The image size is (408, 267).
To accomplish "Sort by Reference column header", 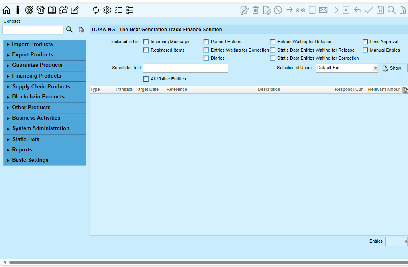I will (x=211, y=90).
